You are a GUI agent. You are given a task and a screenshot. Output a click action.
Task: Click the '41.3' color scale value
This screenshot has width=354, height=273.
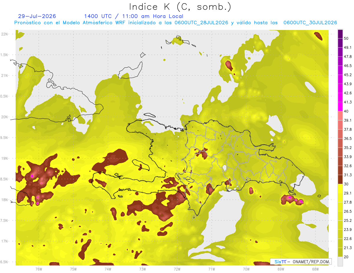(x=348, y=102)
